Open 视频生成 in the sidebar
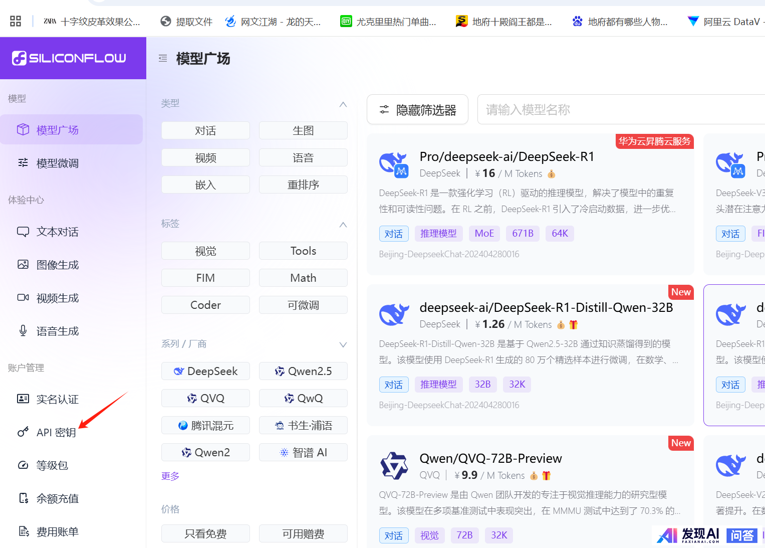This screenshot has width=765, height=548. pyautogui.click(x=71, y=298)
